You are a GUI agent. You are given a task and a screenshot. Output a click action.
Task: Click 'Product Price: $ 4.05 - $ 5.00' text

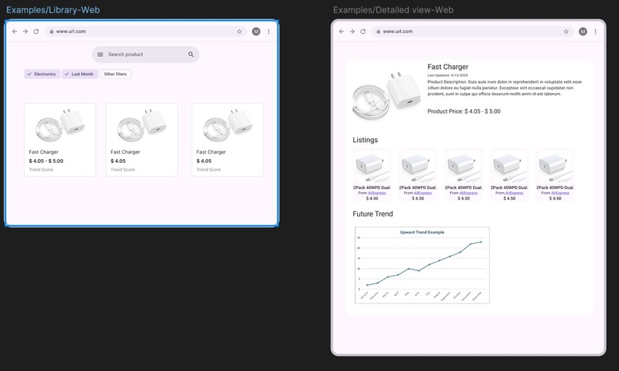pyautogui.click(x=464, y=111)
